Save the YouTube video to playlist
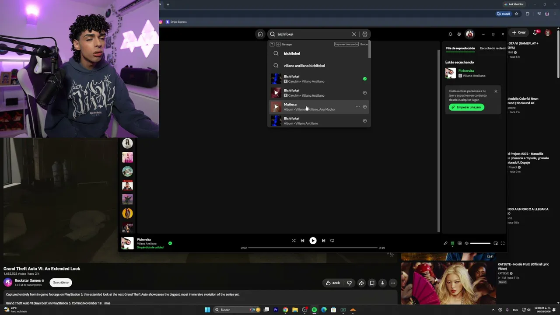Image resolution: width=560 pixels, height=315 pixels. (x=372, y=283)
